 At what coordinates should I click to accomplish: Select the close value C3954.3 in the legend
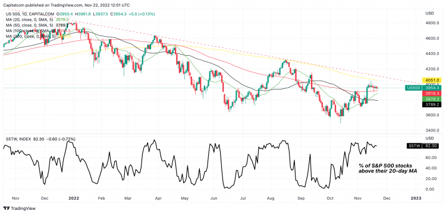point(118,14)
